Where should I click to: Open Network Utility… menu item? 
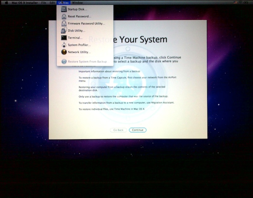tap(85, 52)
